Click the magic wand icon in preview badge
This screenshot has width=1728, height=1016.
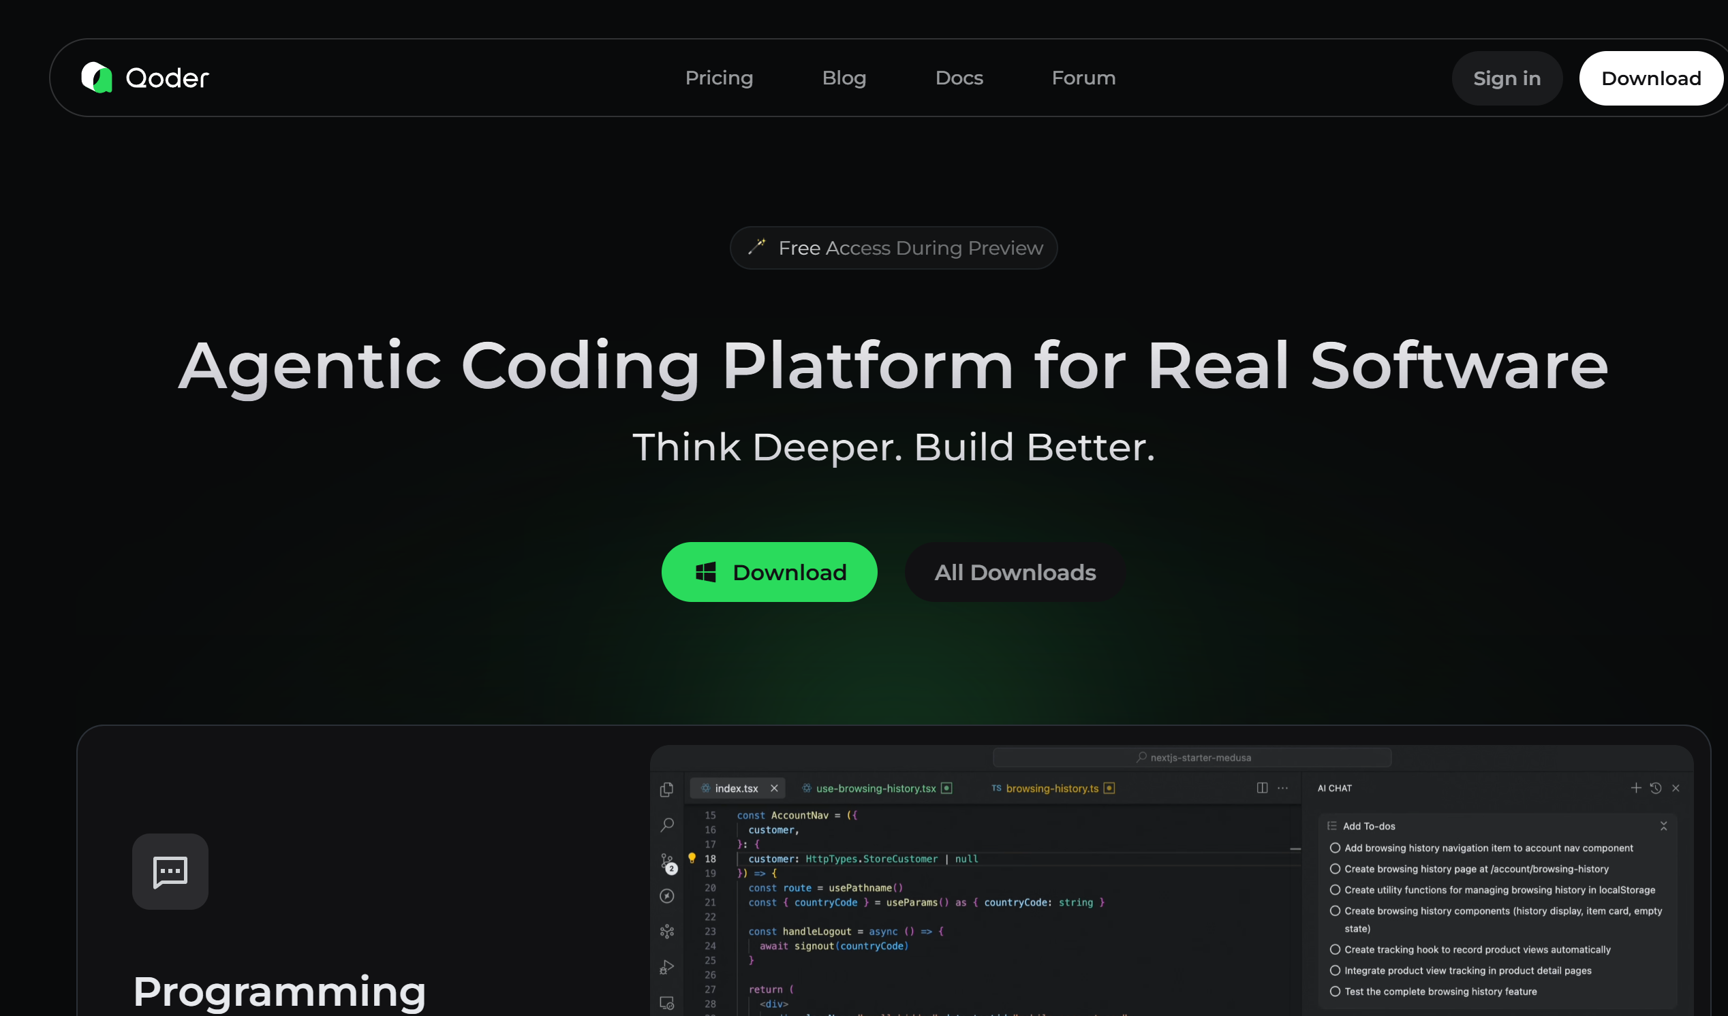click(x=757, y=247)
